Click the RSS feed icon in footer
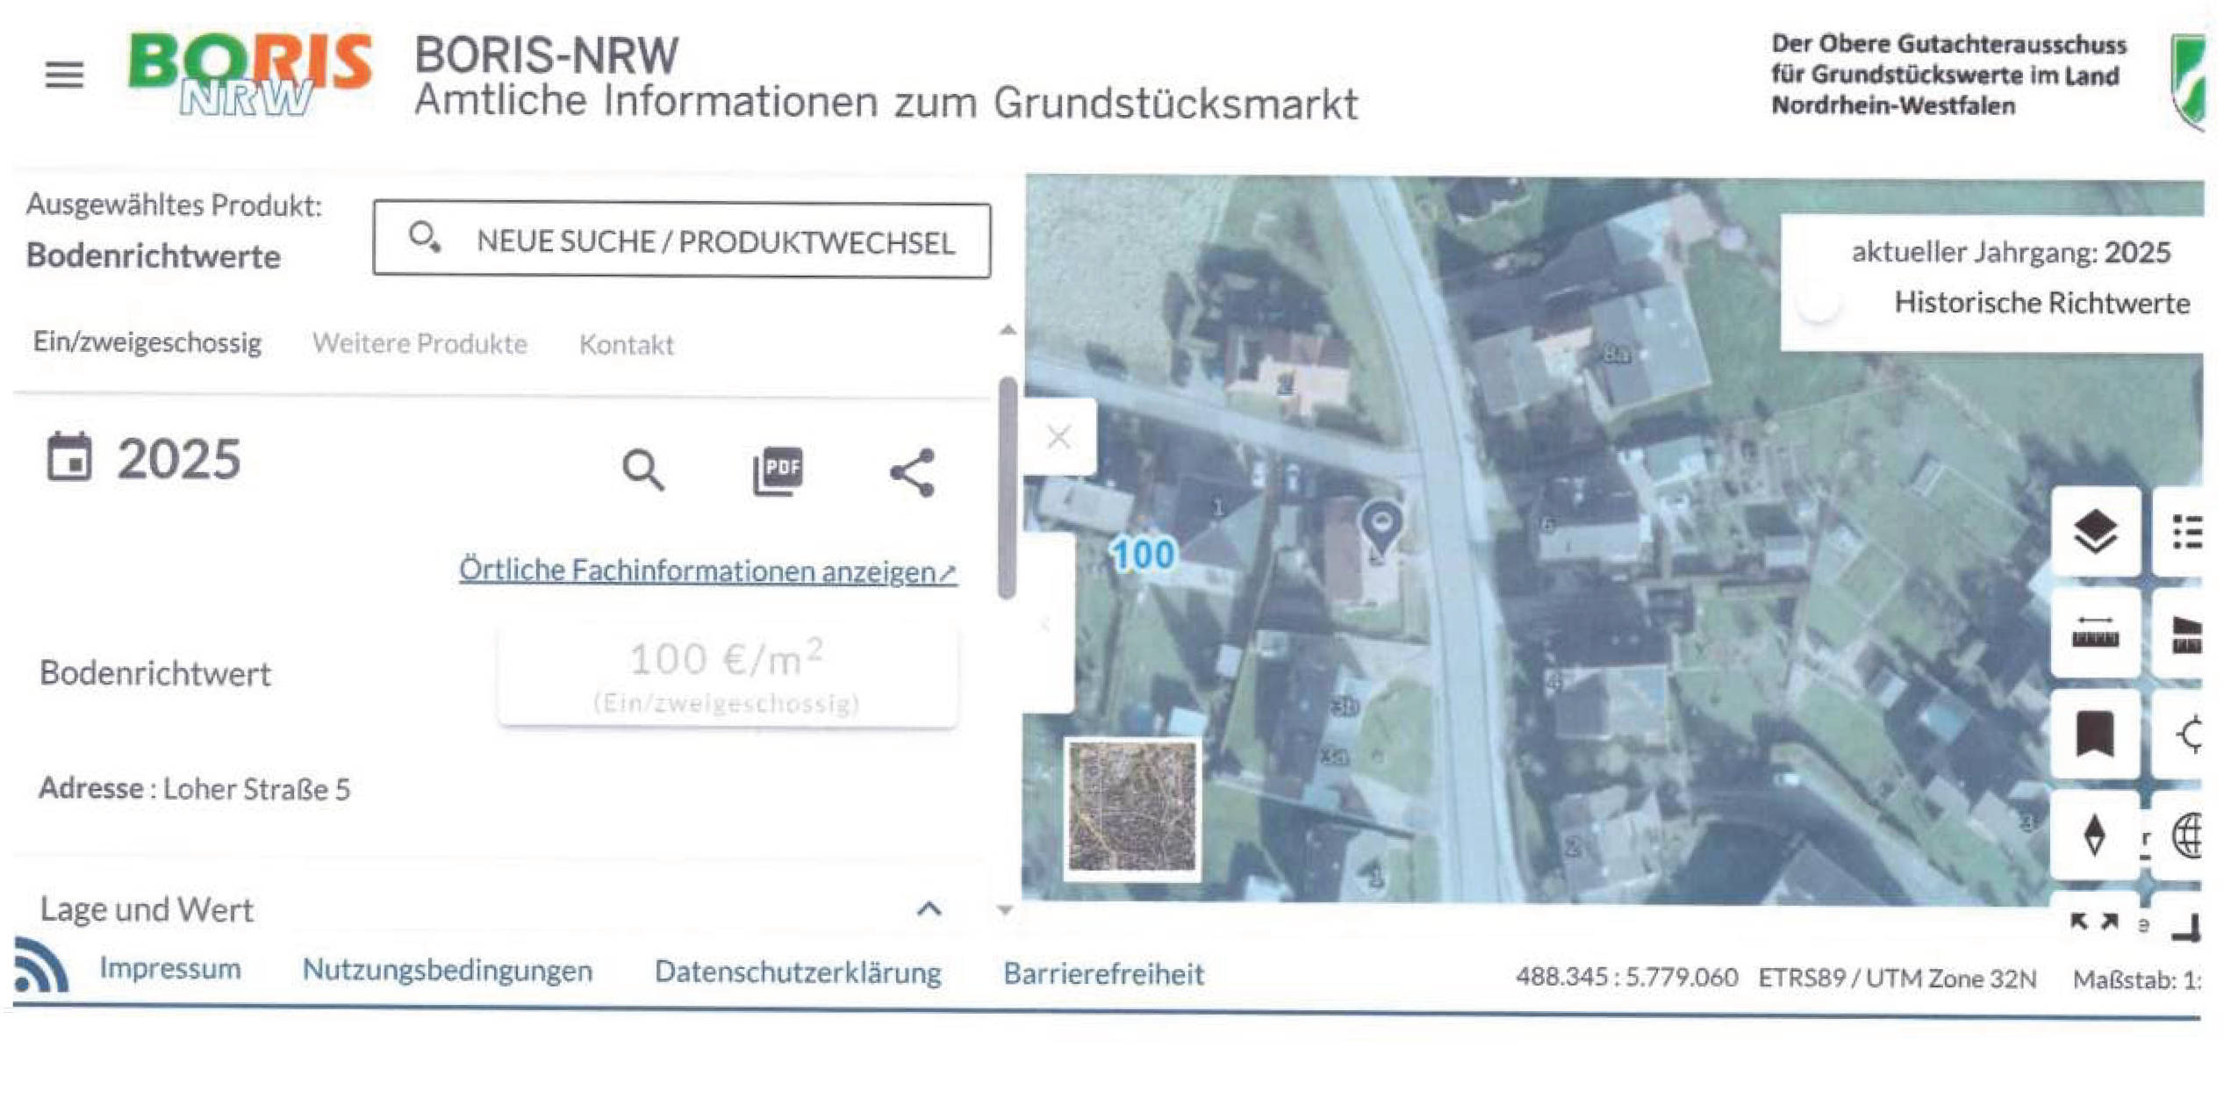Screen dimensions: 2224x1112 tap(40, 965)
